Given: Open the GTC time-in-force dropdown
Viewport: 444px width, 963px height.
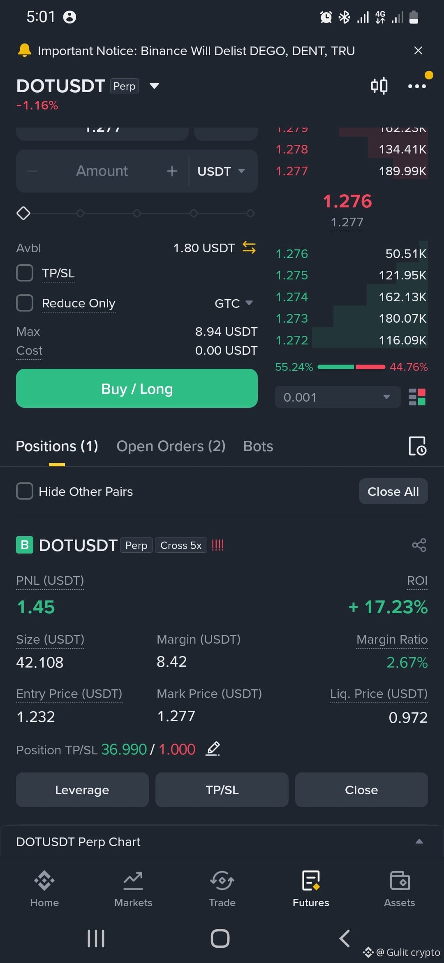Looking at the screenshot, I should pos(234,303).
